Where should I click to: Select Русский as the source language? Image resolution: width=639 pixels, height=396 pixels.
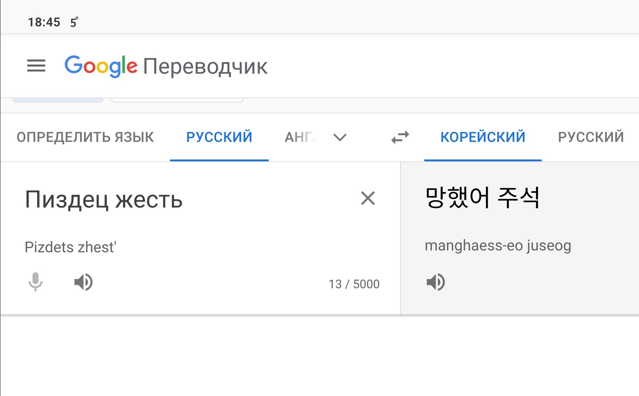[x=219, y=137]
